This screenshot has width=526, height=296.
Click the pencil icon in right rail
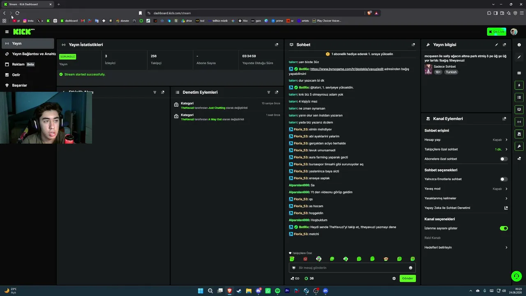click(519, 57)
